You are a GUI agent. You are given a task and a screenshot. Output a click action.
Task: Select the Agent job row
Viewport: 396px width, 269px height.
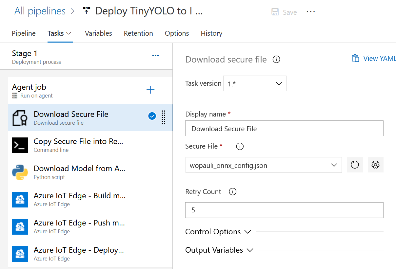pyautogui.click(x=90, y=90)
